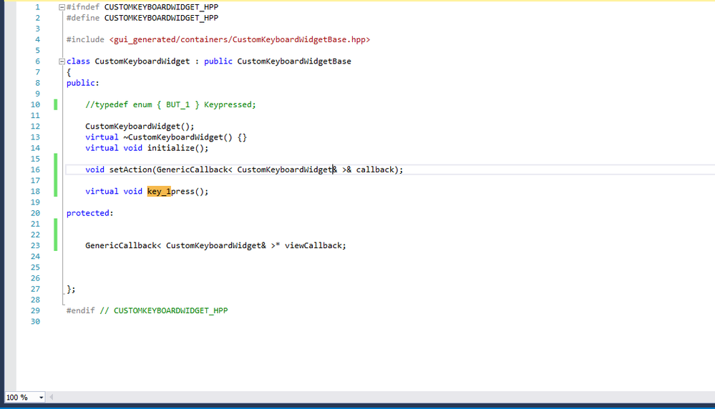This screenshot has height=409, width=715.
Task: Click the horizontal scrollbar left arrow
Action: tap(51, 397)
